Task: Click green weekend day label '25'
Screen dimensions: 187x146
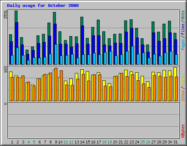Action: pos(142,142)
